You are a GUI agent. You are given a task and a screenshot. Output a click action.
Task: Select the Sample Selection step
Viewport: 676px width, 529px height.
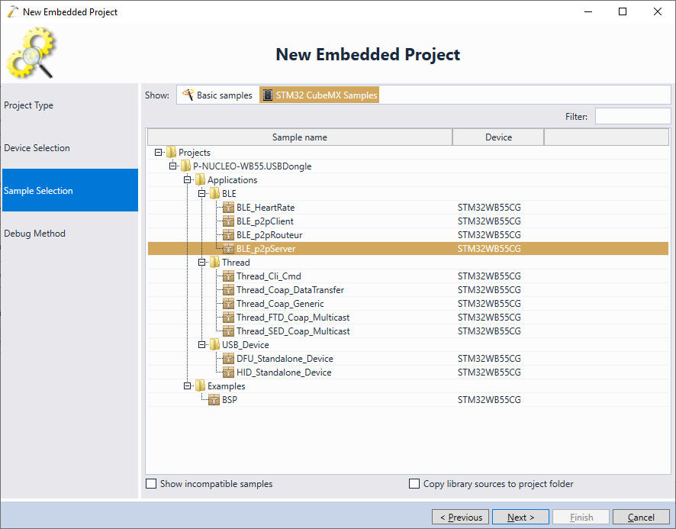tap(70, 190)
